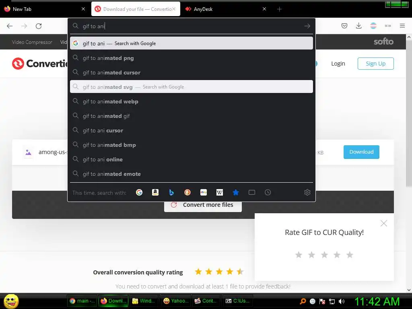Viewport: 412px width, 309px height.
Task: Click the magnifier search tray icon
Action: [x=303, y=301]
